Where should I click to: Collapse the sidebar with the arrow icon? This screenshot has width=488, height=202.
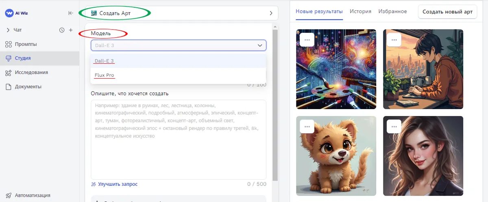click(x=71, y=13)
